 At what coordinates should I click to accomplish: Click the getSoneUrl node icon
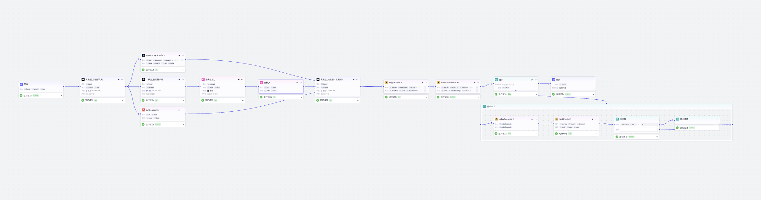[x=144, y=110]
